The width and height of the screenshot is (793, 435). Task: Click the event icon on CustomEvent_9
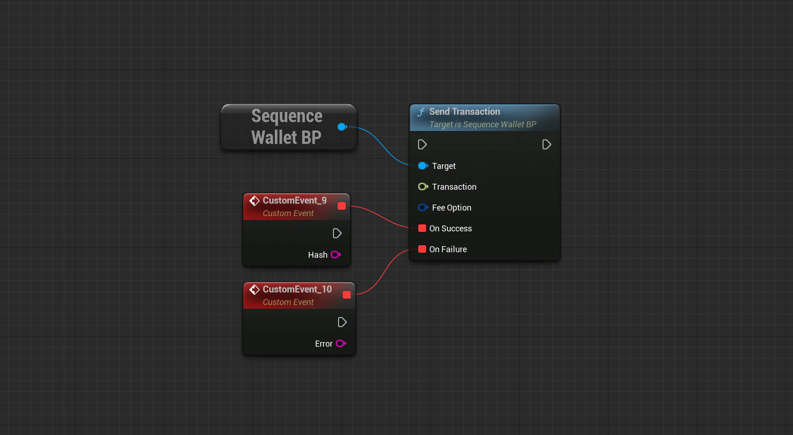[x=254, y=200]
